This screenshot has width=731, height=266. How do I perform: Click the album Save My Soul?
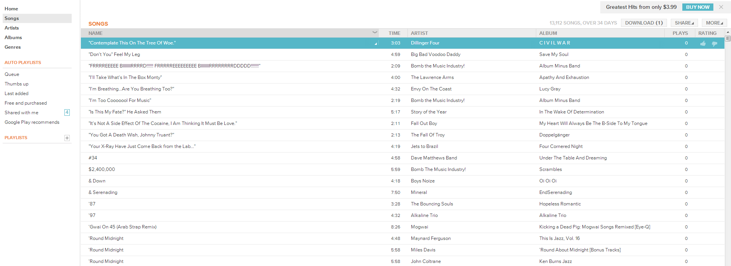pyautogui.click(x=554, y=54)
